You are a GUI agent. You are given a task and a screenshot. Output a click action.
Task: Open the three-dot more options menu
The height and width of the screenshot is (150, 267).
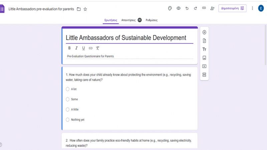pyautogui.click(x=252, y=8)
